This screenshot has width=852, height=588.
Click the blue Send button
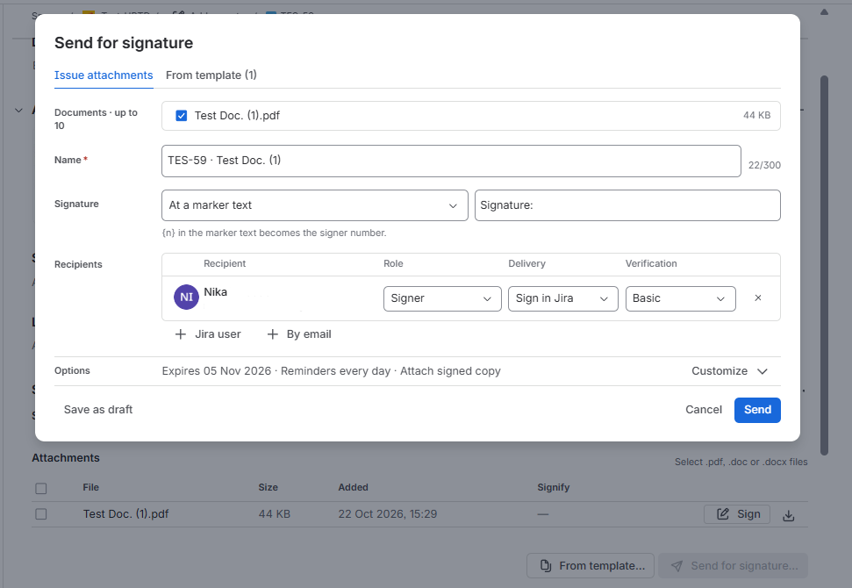757,410
